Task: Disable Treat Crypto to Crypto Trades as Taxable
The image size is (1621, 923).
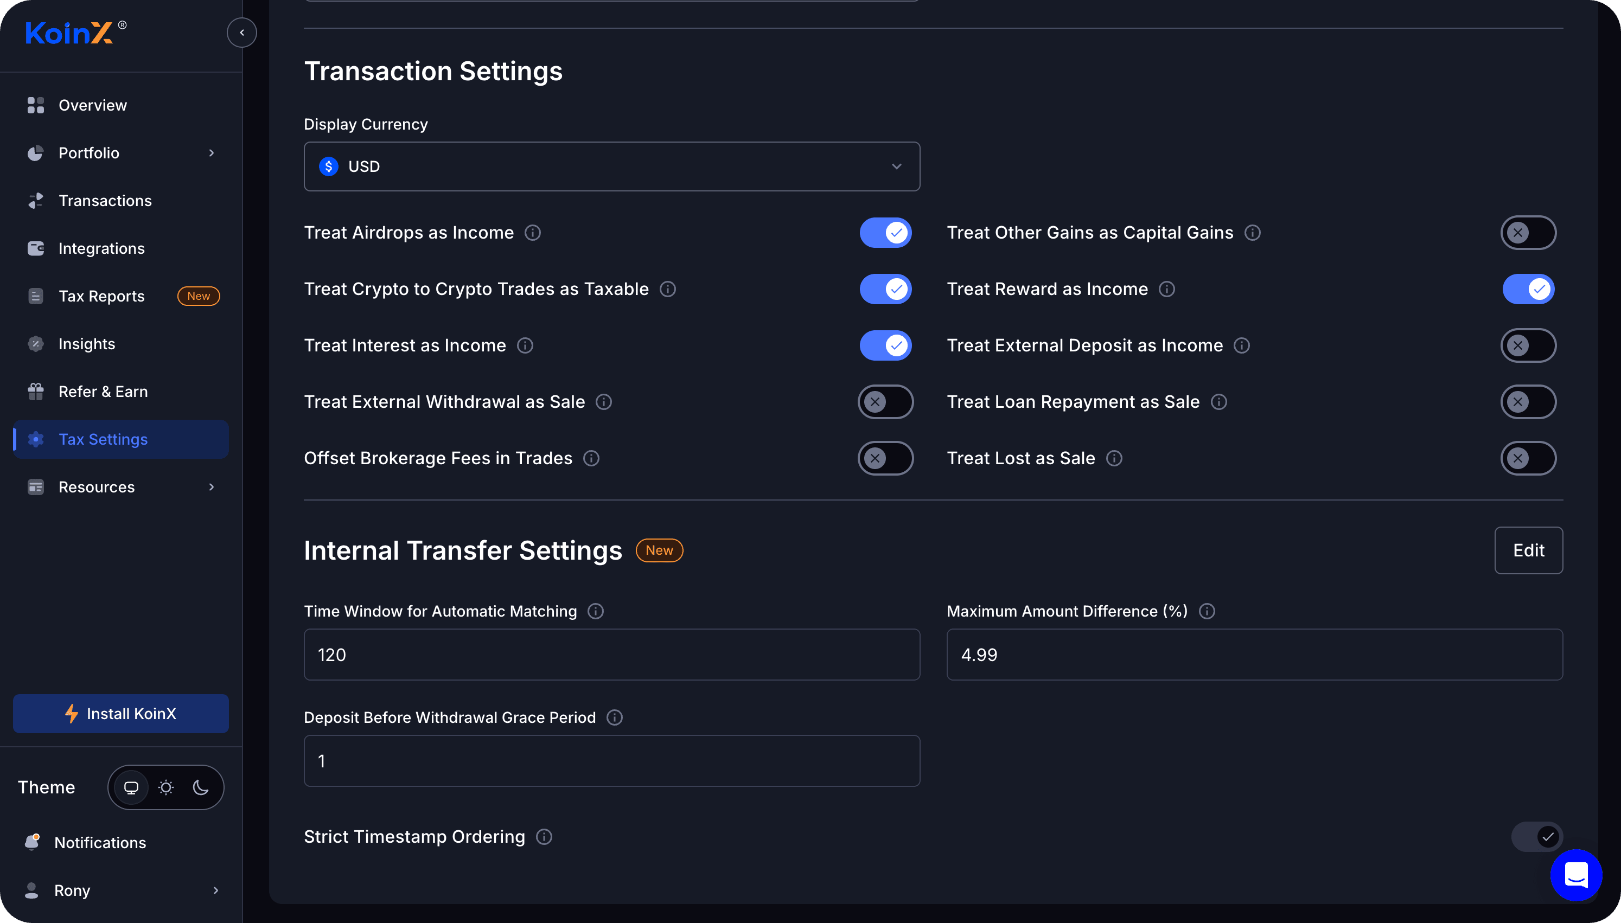Action: tap(885, 289)
